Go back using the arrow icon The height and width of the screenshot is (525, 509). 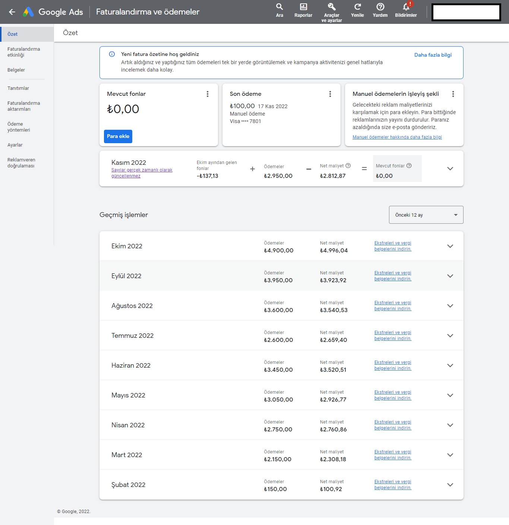pos(12,12)
